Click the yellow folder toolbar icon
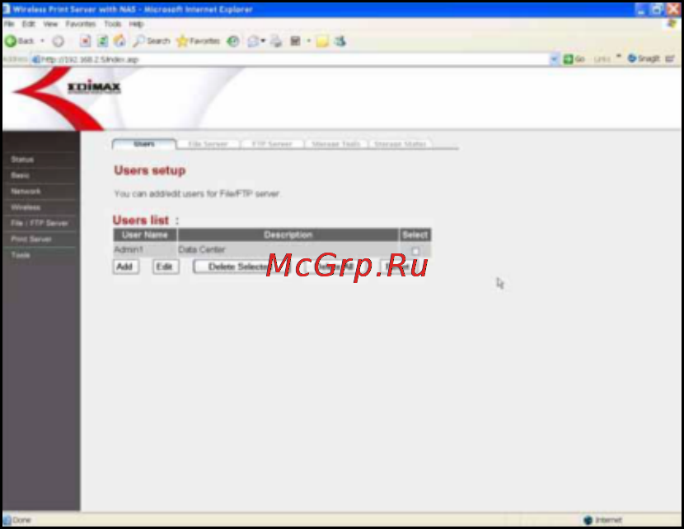Screen dimensions: 684x529 point(322,41)
